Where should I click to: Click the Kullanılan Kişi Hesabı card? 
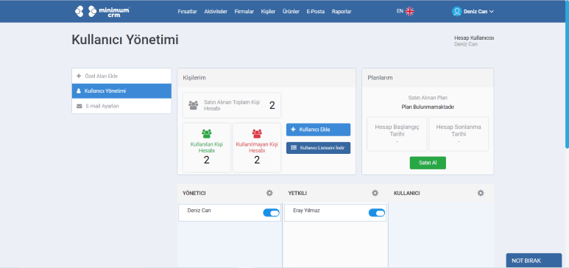(207, 147)
